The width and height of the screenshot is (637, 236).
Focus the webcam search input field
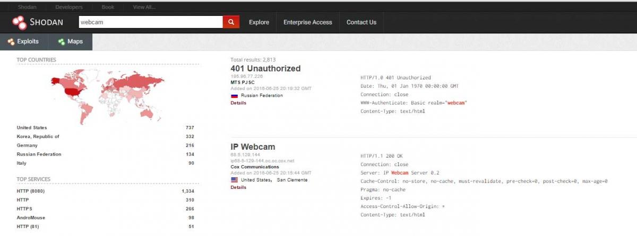[x=150, y=22]
